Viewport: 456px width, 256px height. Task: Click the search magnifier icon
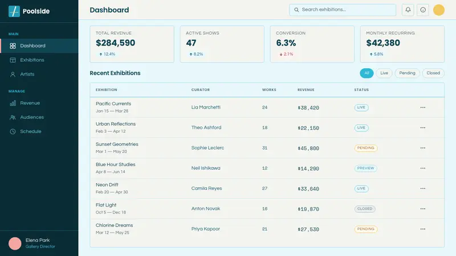(x=296, y=10)
